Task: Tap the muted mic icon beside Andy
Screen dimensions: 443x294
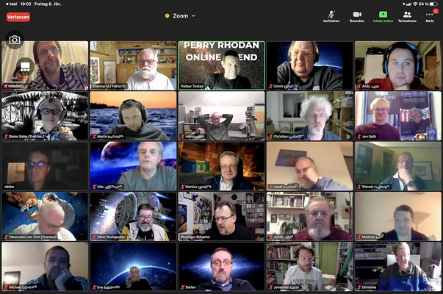Action: point(359,87)
